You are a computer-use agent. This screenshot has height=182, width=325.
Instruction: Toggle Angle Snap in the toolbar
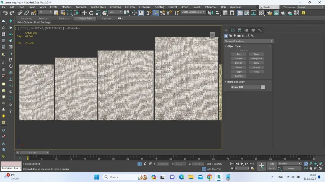(156, 13)
